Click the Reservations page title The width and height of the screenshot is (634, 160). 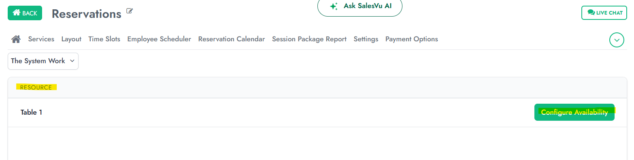tap(87, 13)
